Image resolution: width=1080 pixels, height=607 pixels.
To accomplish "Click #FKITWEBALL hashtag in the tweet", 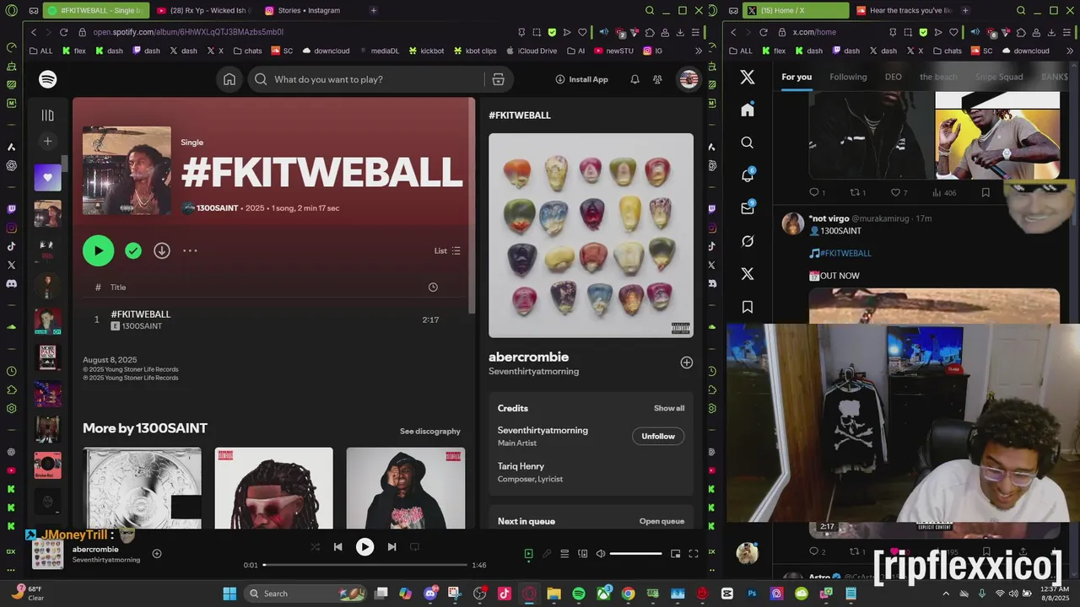I will pyautogui.click(x=845, y=253).
